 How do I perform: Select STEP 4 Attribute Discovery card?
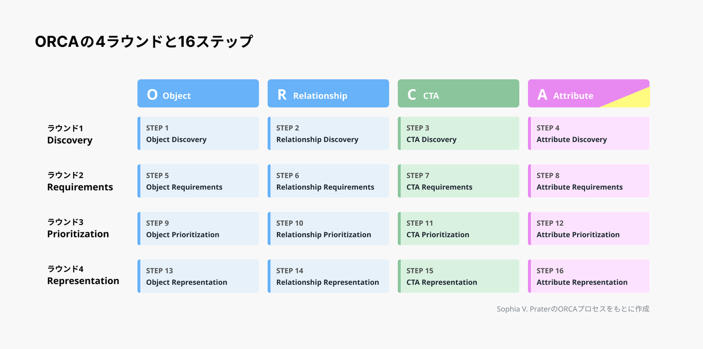(x=589, y=133)
